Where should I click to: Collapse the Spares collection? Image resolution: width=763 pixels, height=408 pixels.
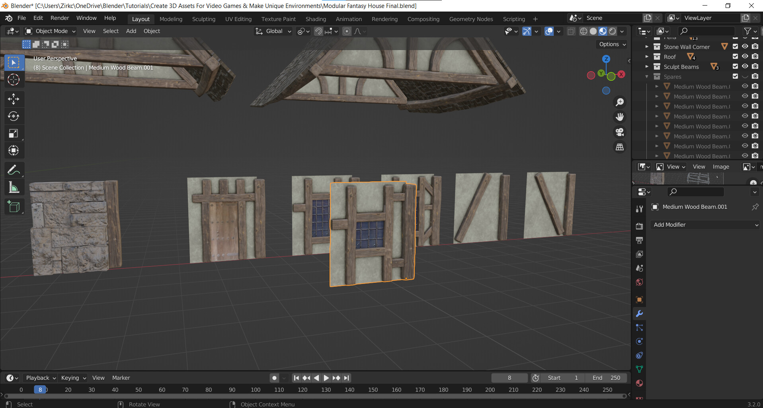647,77
